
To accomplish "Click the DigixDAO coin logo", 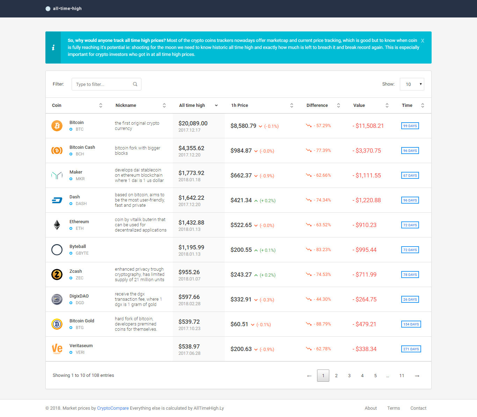I will 57,299.
